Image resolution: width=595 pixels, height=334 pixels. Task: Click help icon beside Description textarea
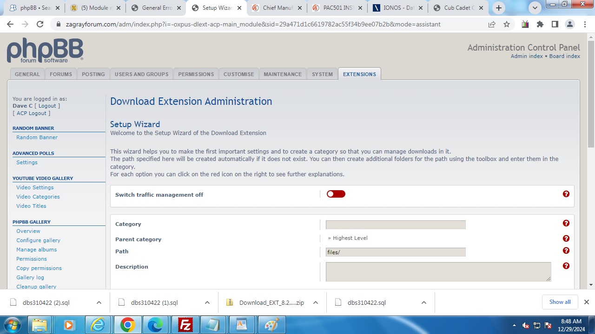click(566, 266)
